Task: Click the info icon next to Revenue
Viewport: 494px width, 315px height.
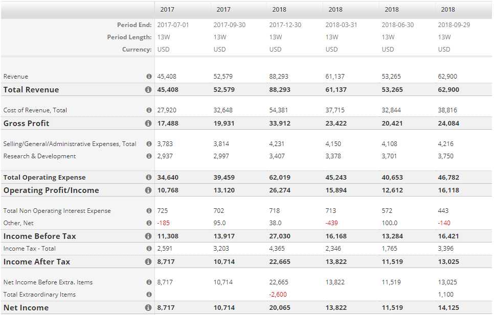Action: [149, 77]
